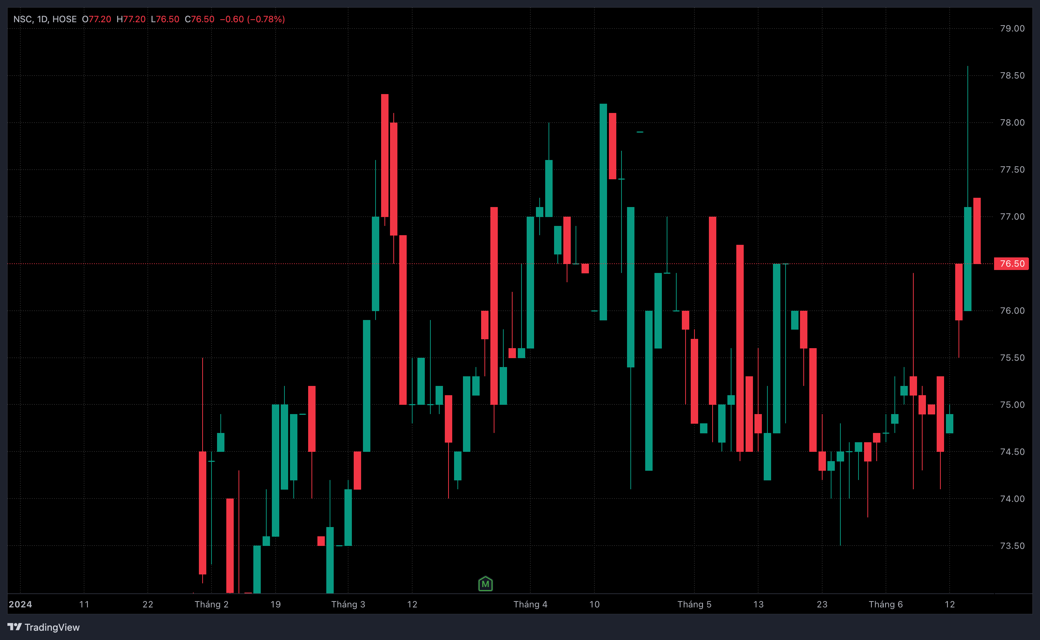The image size is (1040, 640).
Task: Click the low value L76.50
Action: (165, 19)
